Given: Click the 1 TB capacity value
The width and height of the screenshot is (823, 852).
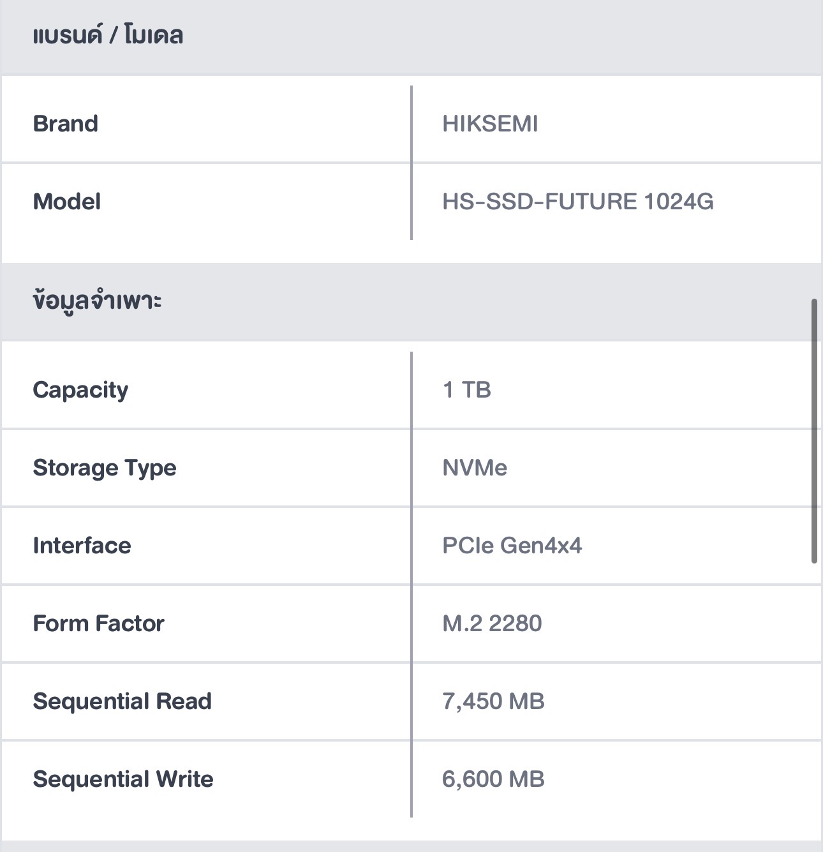Looking at the screenshot, I should [x=466, y=390].
